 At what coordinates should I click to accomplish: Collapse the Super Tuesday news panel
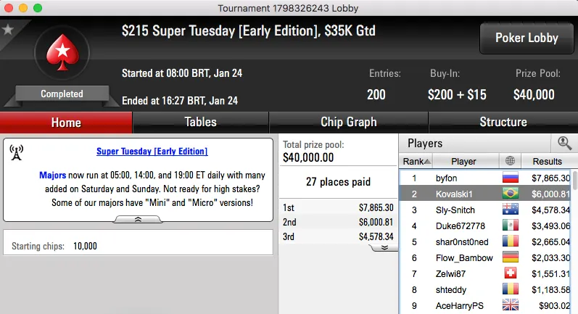(x=138, y=219)
